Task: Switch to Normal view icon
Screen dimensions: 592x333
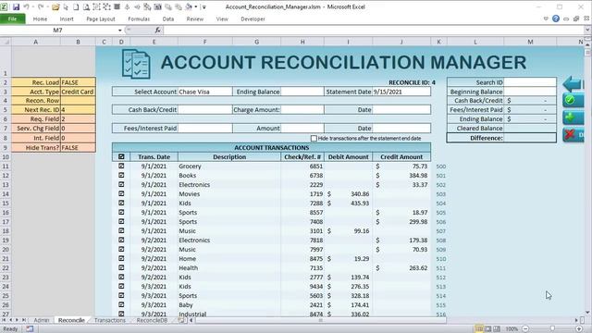Action: (x=479, y=329)
